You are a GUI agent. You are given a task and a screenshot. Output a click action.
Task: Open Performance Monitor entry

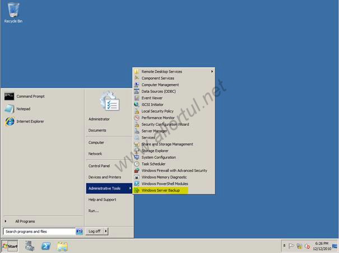pos(174,118)
